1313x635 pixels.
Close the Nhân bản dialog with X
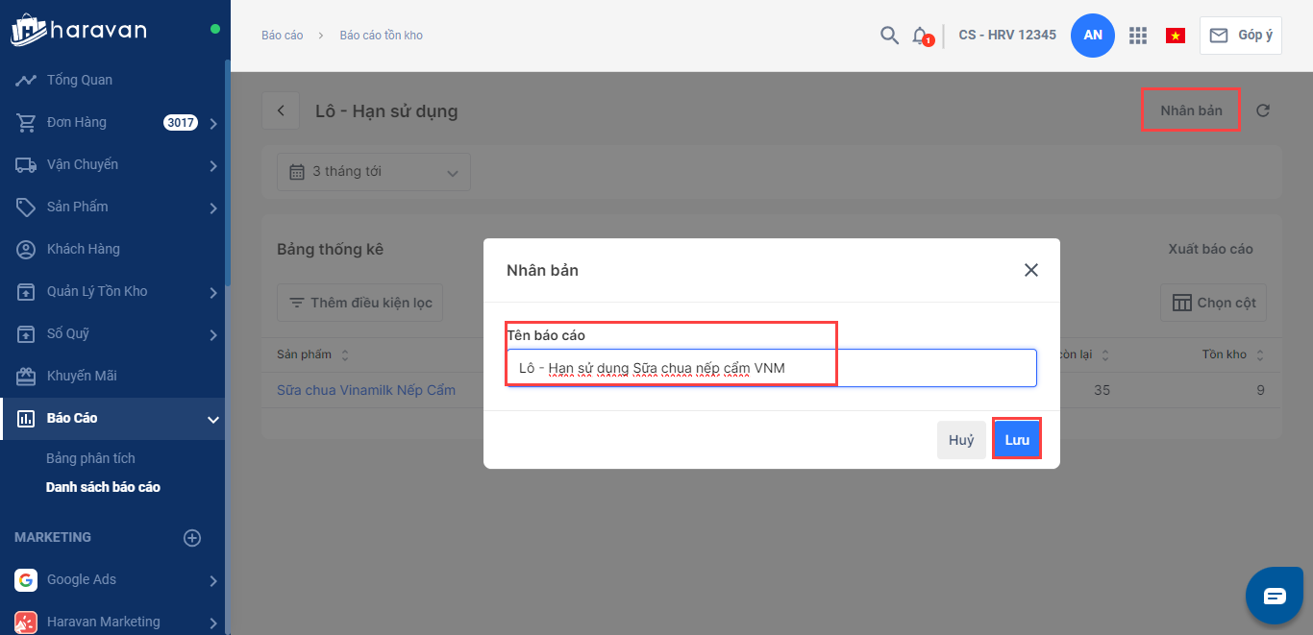pos(1031,270)
